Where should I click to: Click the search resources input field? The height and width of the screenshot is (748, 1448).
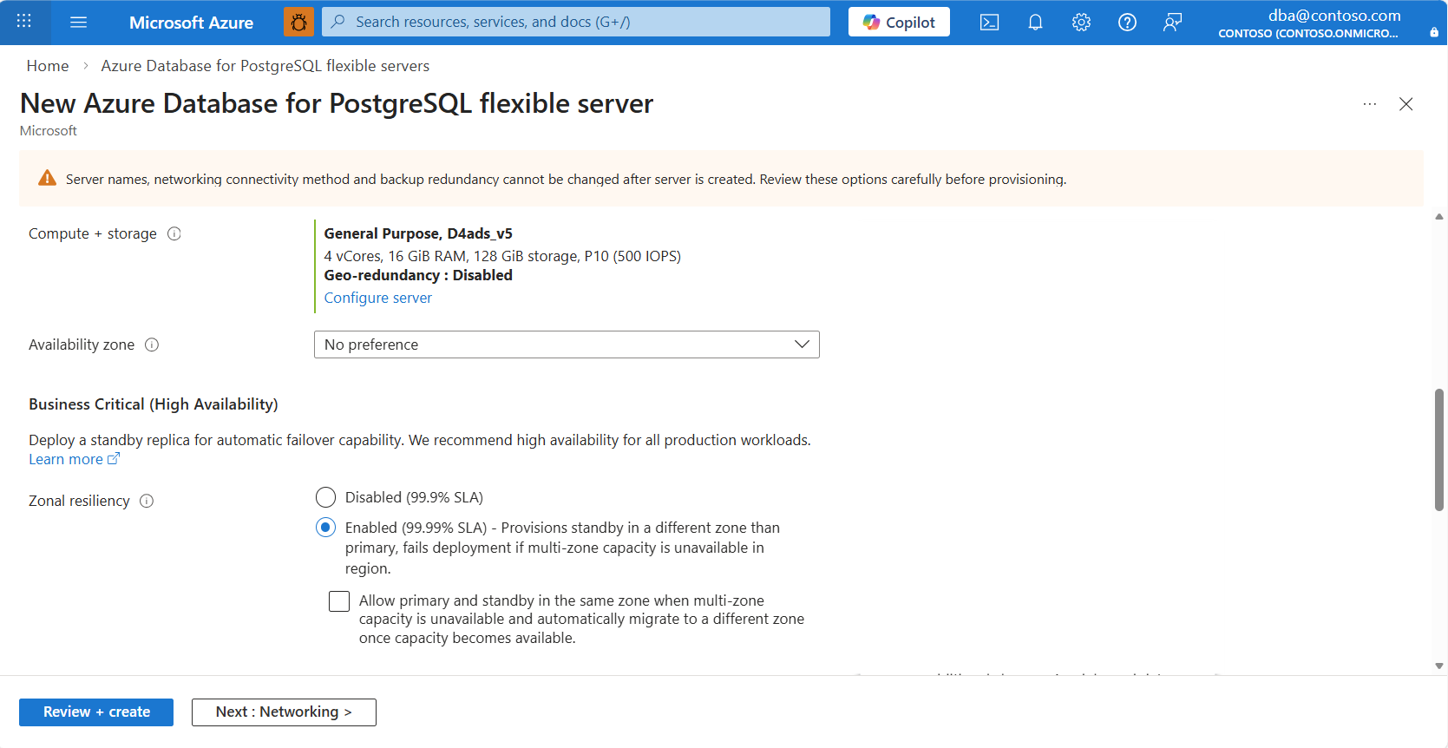pos(576,22)
